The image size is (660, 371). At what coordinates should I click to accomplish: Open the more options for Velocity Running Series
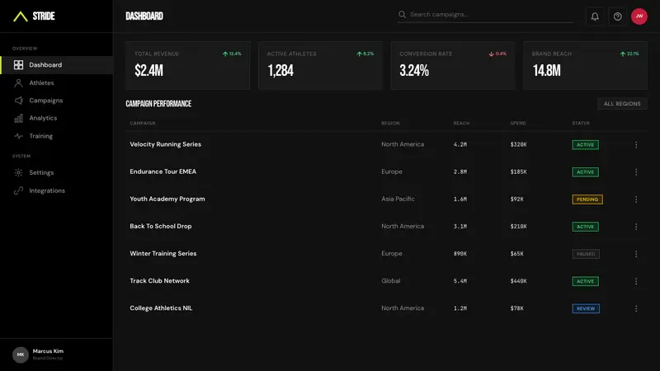(x=636, y=145)
